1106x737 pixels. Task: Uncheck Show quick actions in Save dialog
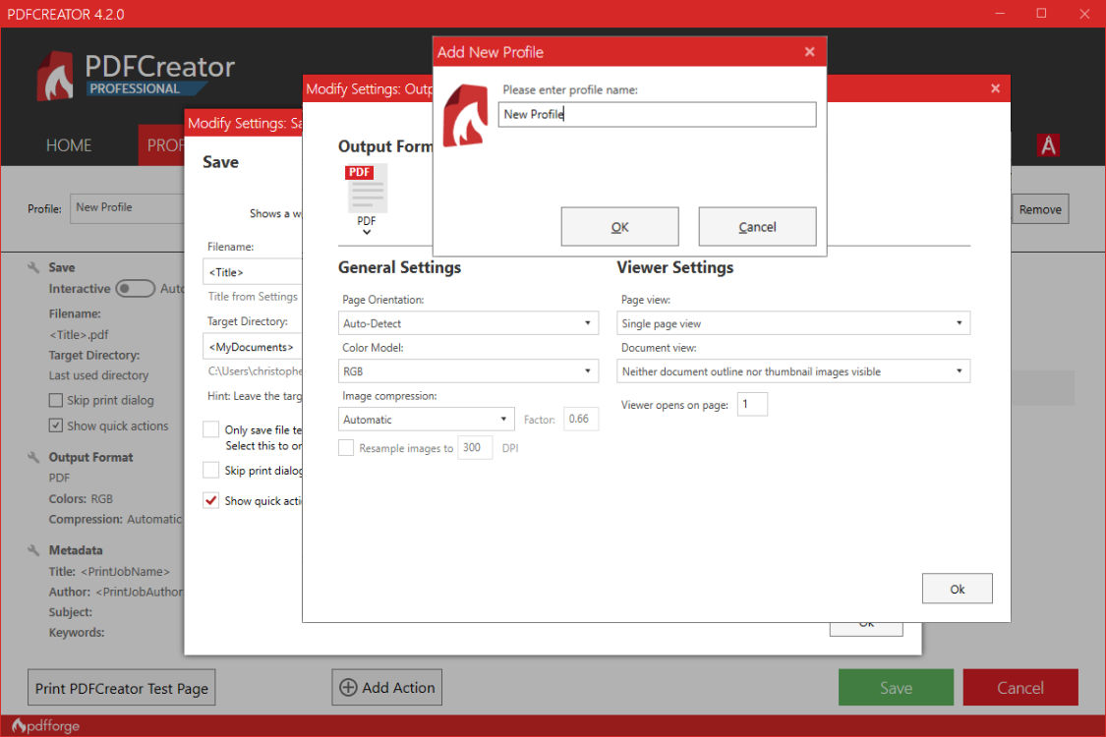pyautogui.click(x=211, y=500)
